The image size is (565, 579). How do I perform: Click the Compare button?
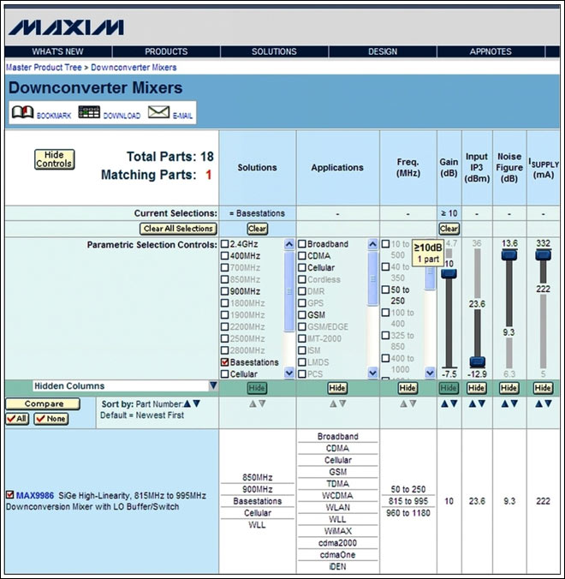tap(43, 404)
